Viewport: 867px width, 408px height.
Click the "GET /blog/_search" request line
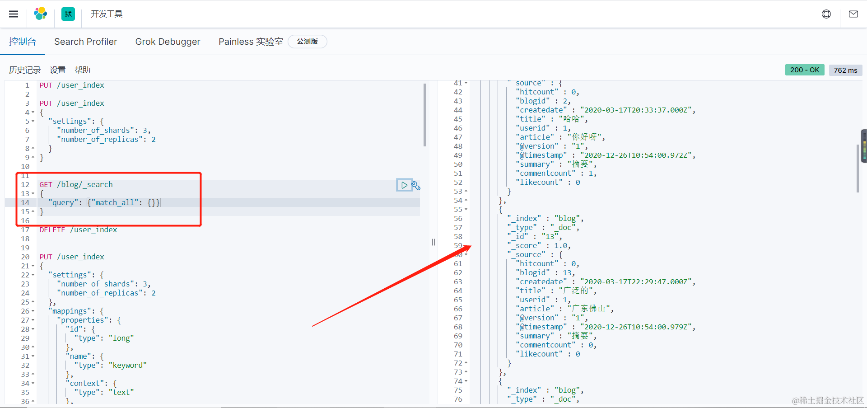pyautogui.click(x=76, y=184)
